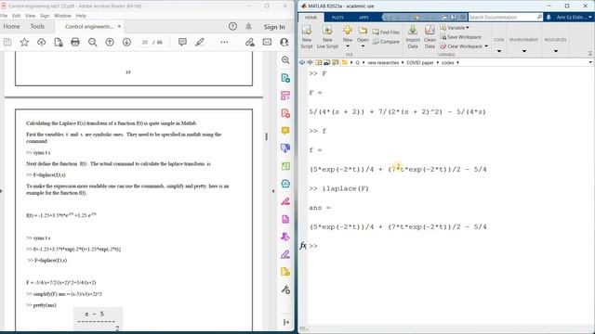Open the New dropdown in MATLAB
595x334 pixels.
tap(348, 45)
